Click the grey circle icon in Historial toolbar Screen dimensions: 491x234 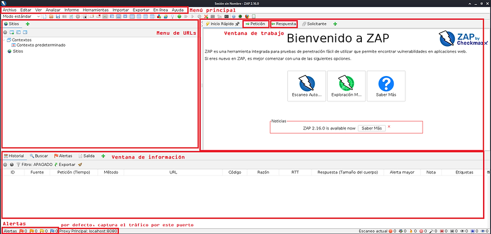pyautogui.click(x=5, y=164)
